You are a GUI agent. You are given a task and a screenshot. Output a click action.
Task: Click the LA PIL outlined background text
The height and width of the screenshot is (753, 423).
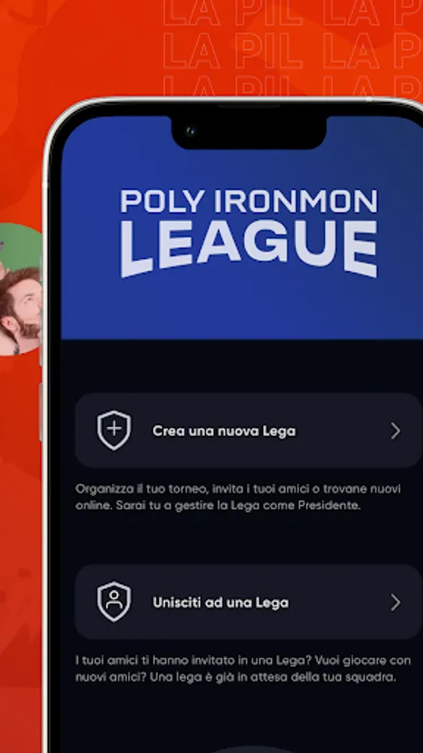tap(232, 51)
